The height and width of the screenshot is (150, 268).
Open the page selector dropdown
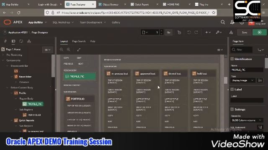point(145,32)
